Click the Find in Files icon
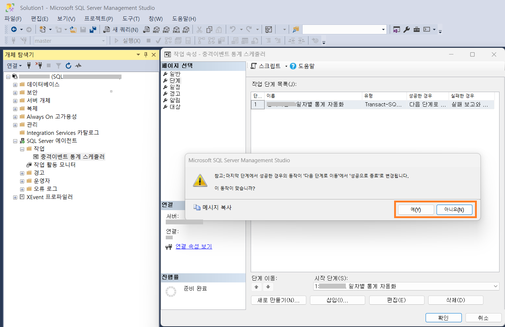Screen dimensions: 505x327 coord(296,30)
